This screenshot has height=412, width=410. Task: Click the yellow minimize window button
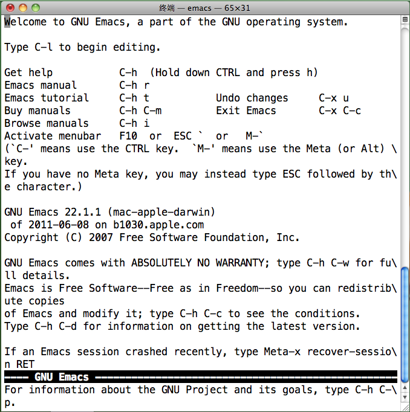23,8
